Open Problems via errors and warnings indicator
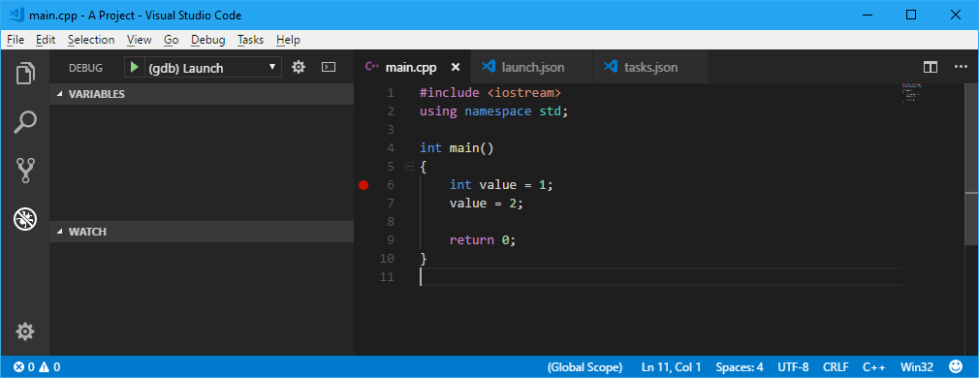The image size is (979, 378). coord(38,367)
